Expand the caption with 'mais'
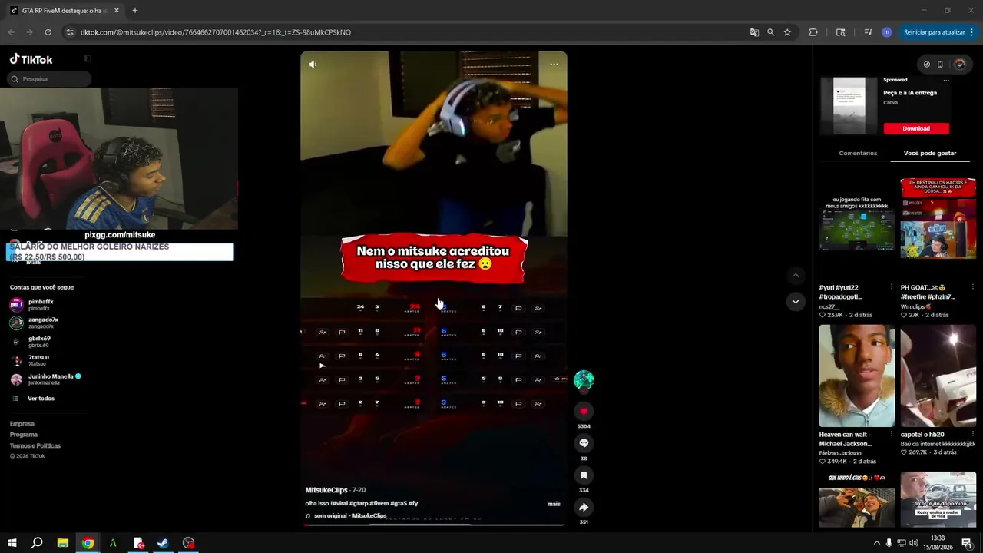The height and width of the screenshot is (553, 983). pos(554,504)
